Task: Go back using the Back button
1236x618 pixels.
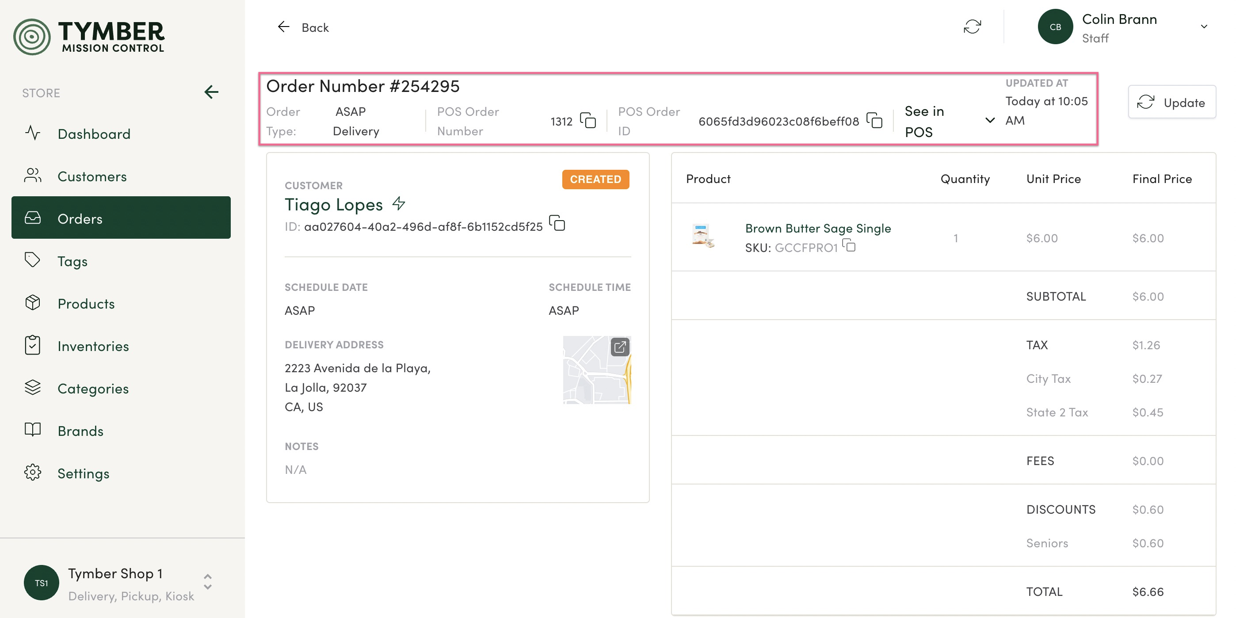Action: [303, 27]
